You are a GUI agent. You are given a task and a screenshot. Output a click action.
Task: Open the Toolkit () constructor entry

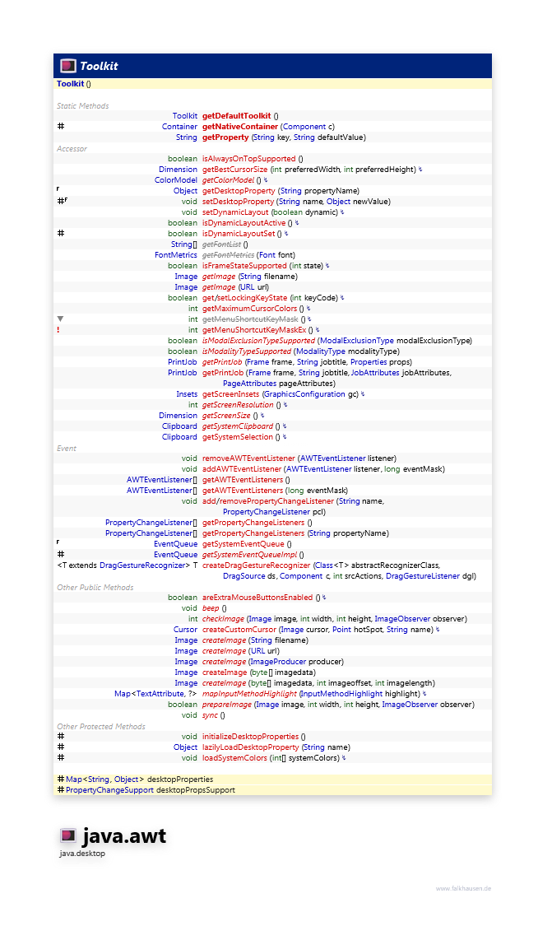pyautogui.click(x=74, y=84)
